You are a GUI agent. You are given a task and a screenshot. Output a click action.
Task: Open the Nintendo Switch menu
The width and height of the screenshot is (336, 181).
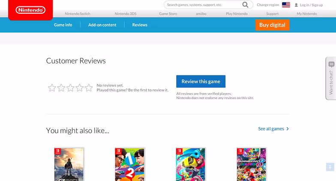[77, 14]
